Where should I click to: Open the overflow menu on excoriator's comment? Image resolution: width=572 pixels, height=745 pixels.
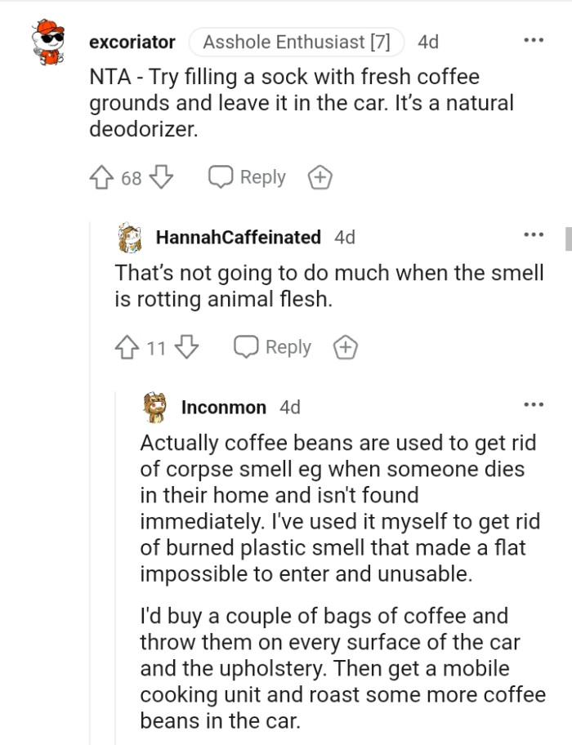(x=533, y=39)
